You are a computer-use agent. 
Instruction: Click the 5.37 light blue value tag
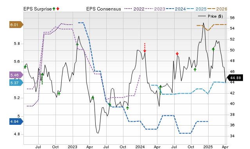pos(16,83)
